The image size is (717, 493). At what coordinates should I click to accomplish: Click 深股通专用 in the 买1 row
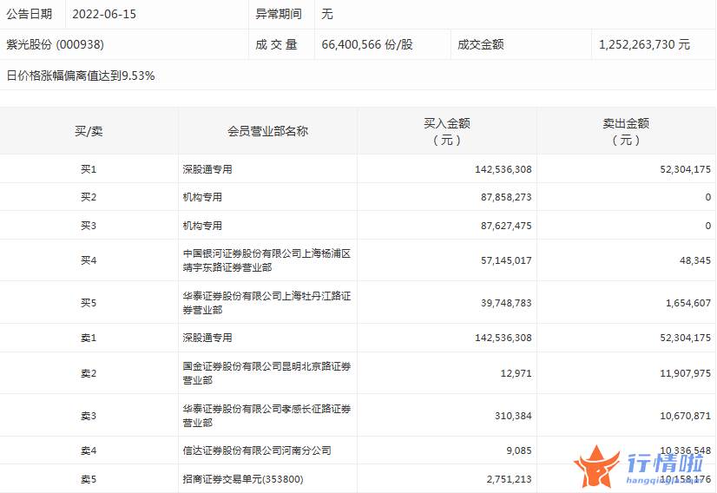[207, 169]
